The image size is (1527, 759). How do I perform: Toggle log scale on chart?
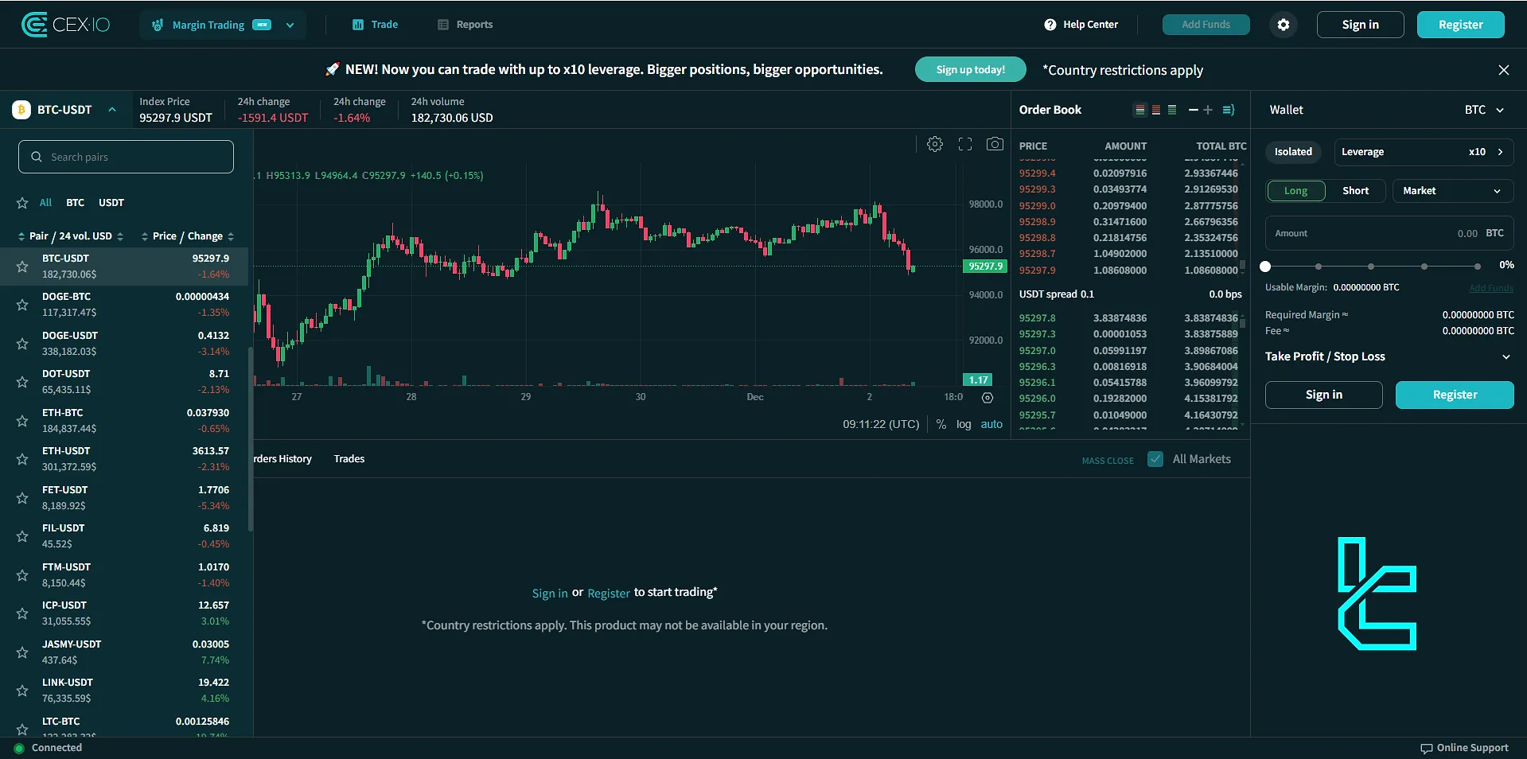[964, 425]
